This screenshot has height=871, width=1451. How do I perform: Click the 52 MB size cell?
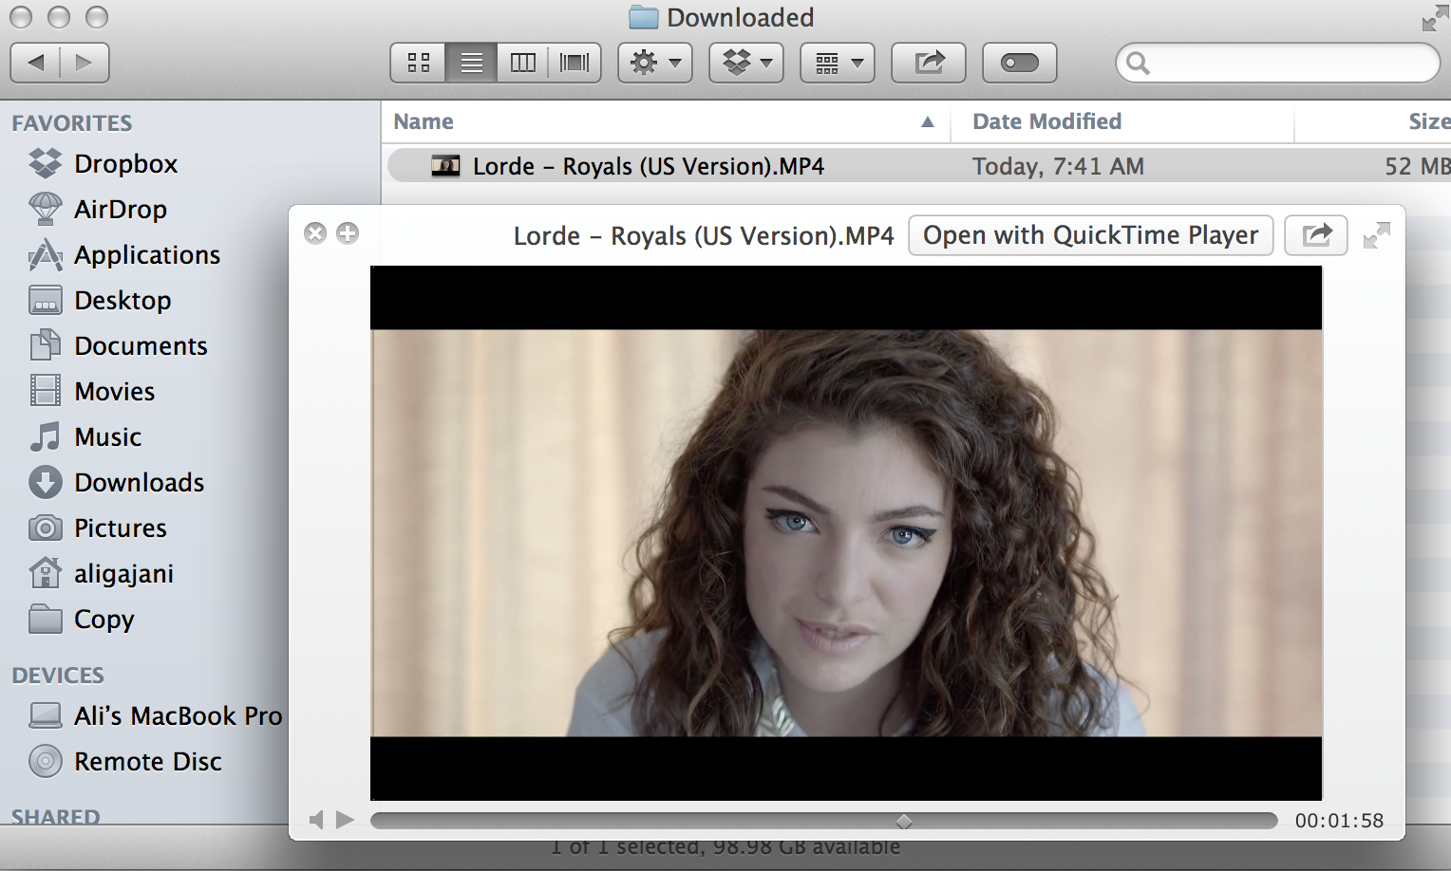point(1417,167)
